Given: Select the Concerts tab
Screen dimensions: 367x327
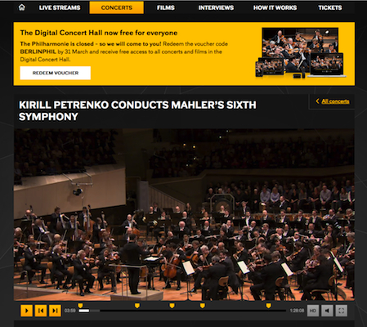Looking at the screenshot, I should point(117,7).
